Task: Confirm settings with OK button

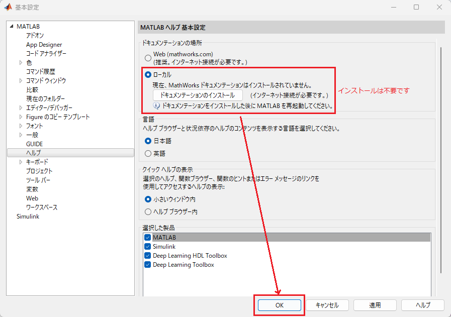Action: 279,305
